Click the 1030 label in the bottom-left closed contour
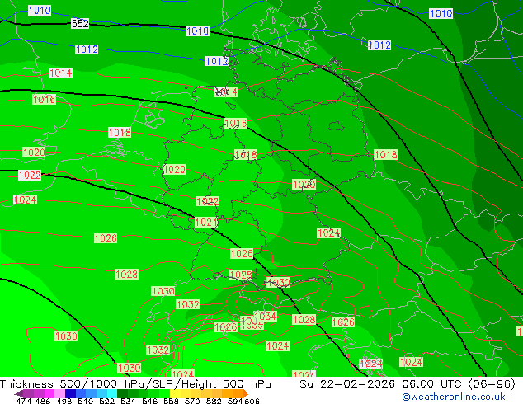Image resolution: width=523 pixels, height=404 pixels. pos(66,336)
